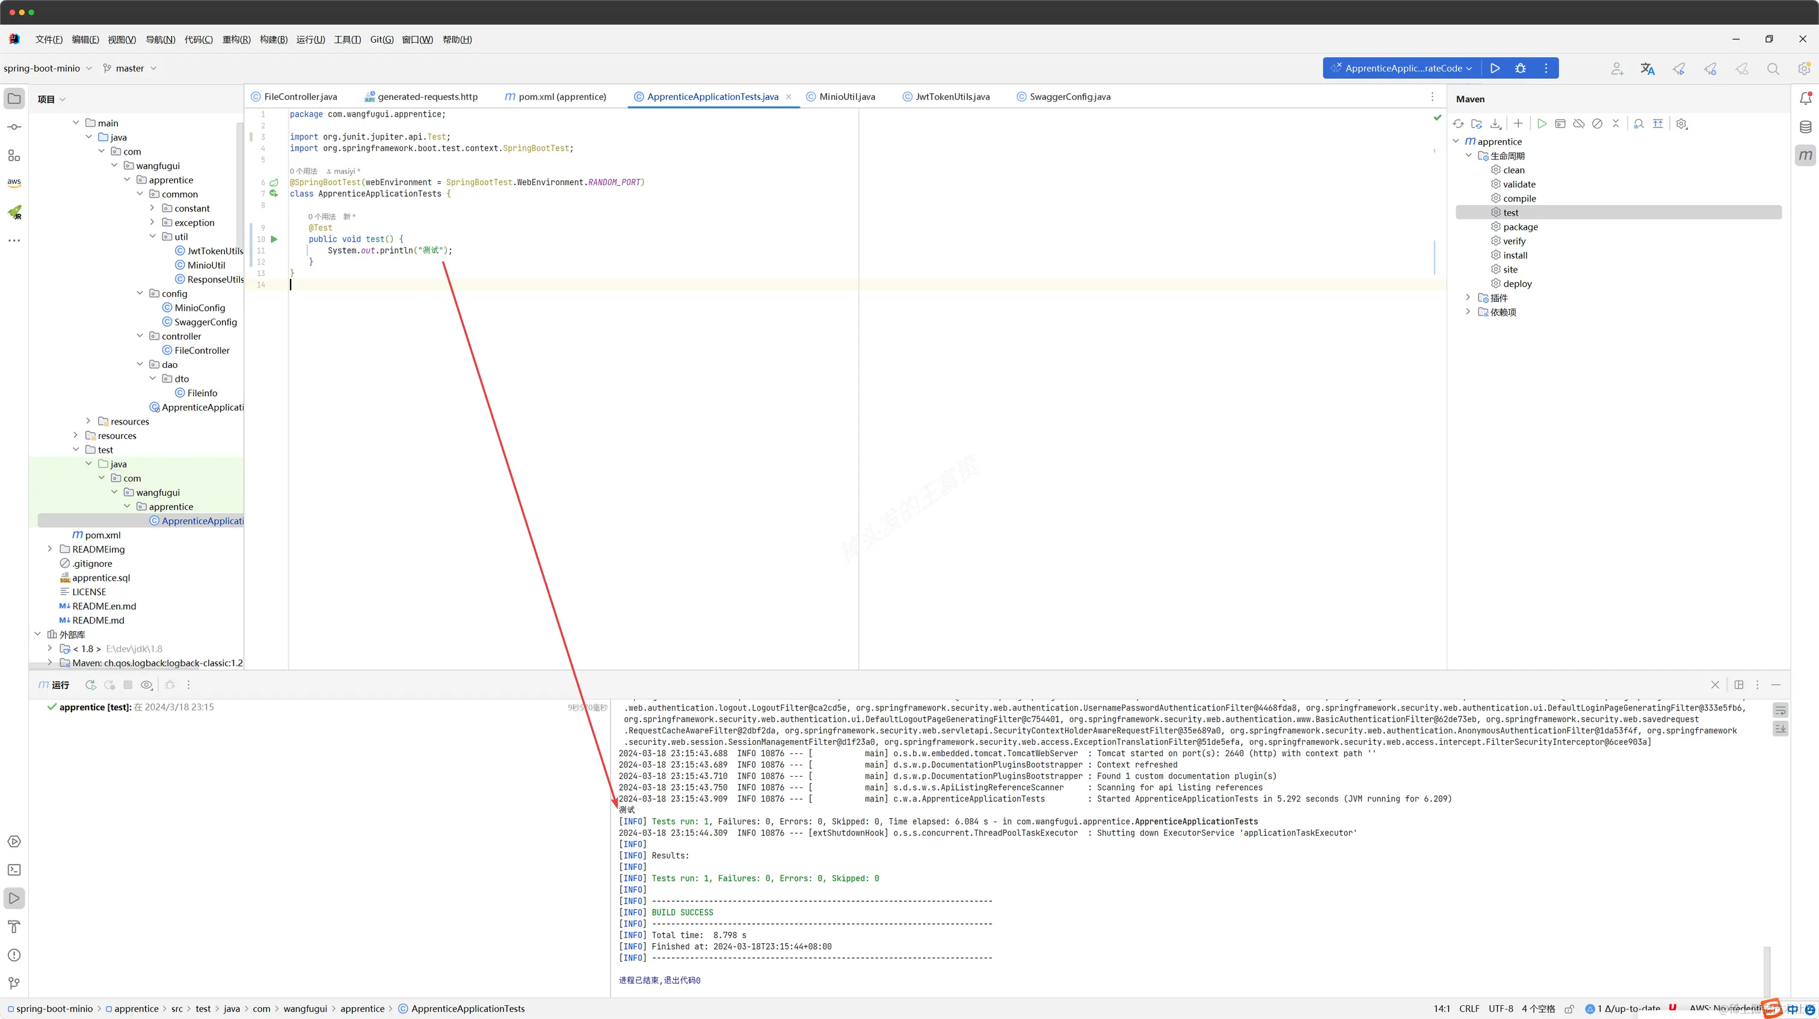Reload all Maven projects icon
Screen dimensions: 1819x1019
point(1458,123)
